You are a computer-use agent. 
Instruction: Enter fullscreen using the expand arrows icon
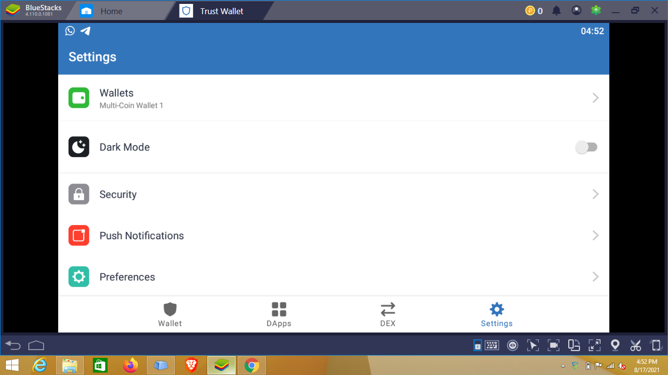(595, 345)
